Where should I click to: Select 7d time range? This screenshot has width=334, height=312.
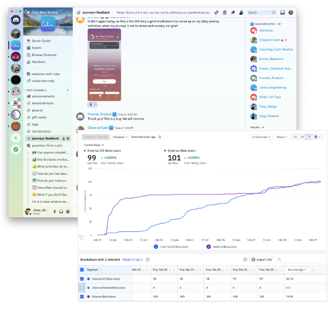pos(309,137)
